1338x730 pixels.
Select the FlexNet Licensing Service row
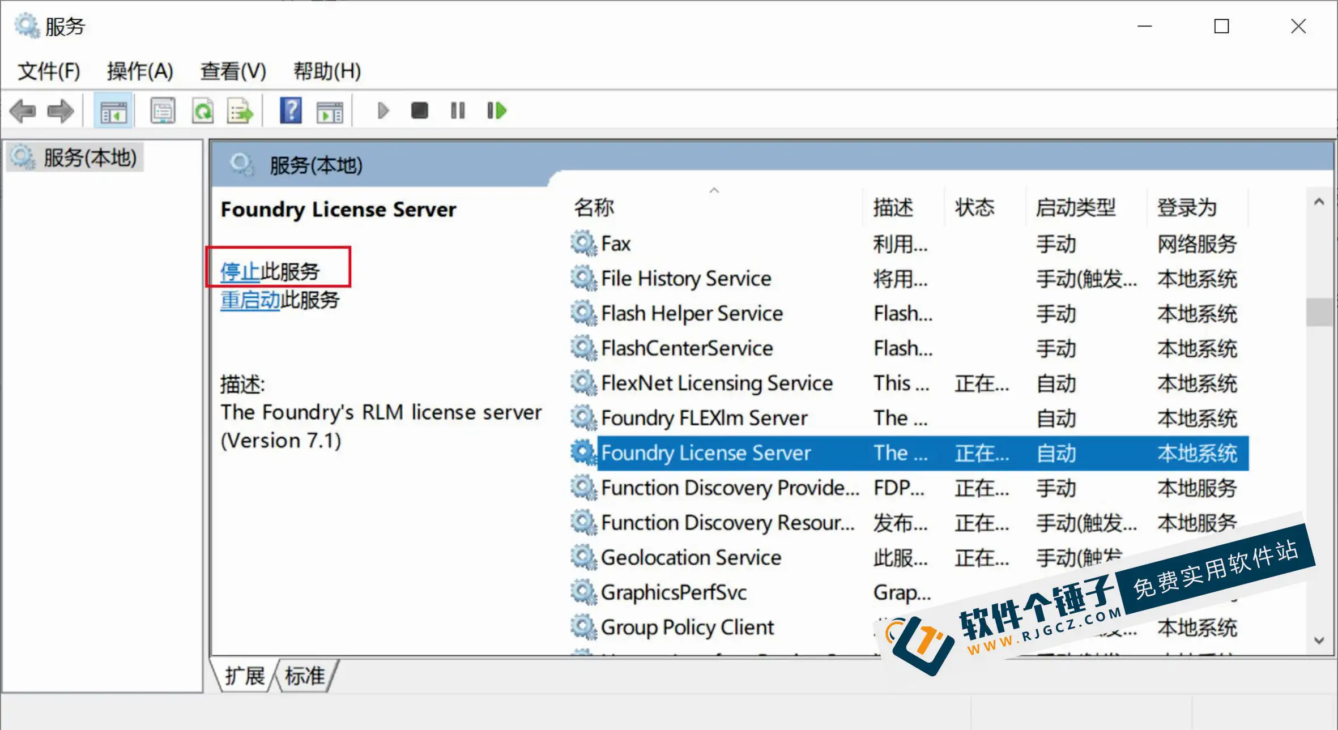coord(909,383)
